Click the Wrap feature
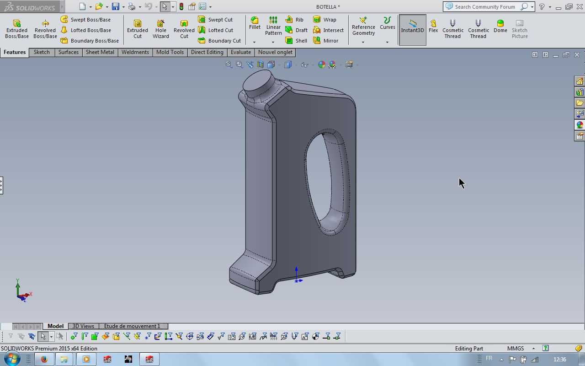This screenshot has height=366, width=585. click(x=324, y=20)
